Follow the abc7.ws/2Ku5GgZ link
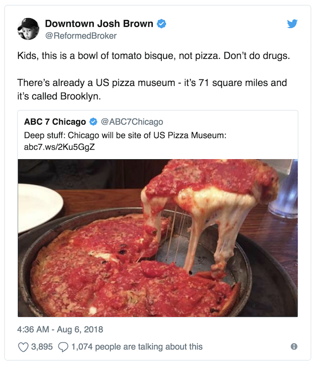Viewport: 318px width, 368px height. tap(60, 147)
